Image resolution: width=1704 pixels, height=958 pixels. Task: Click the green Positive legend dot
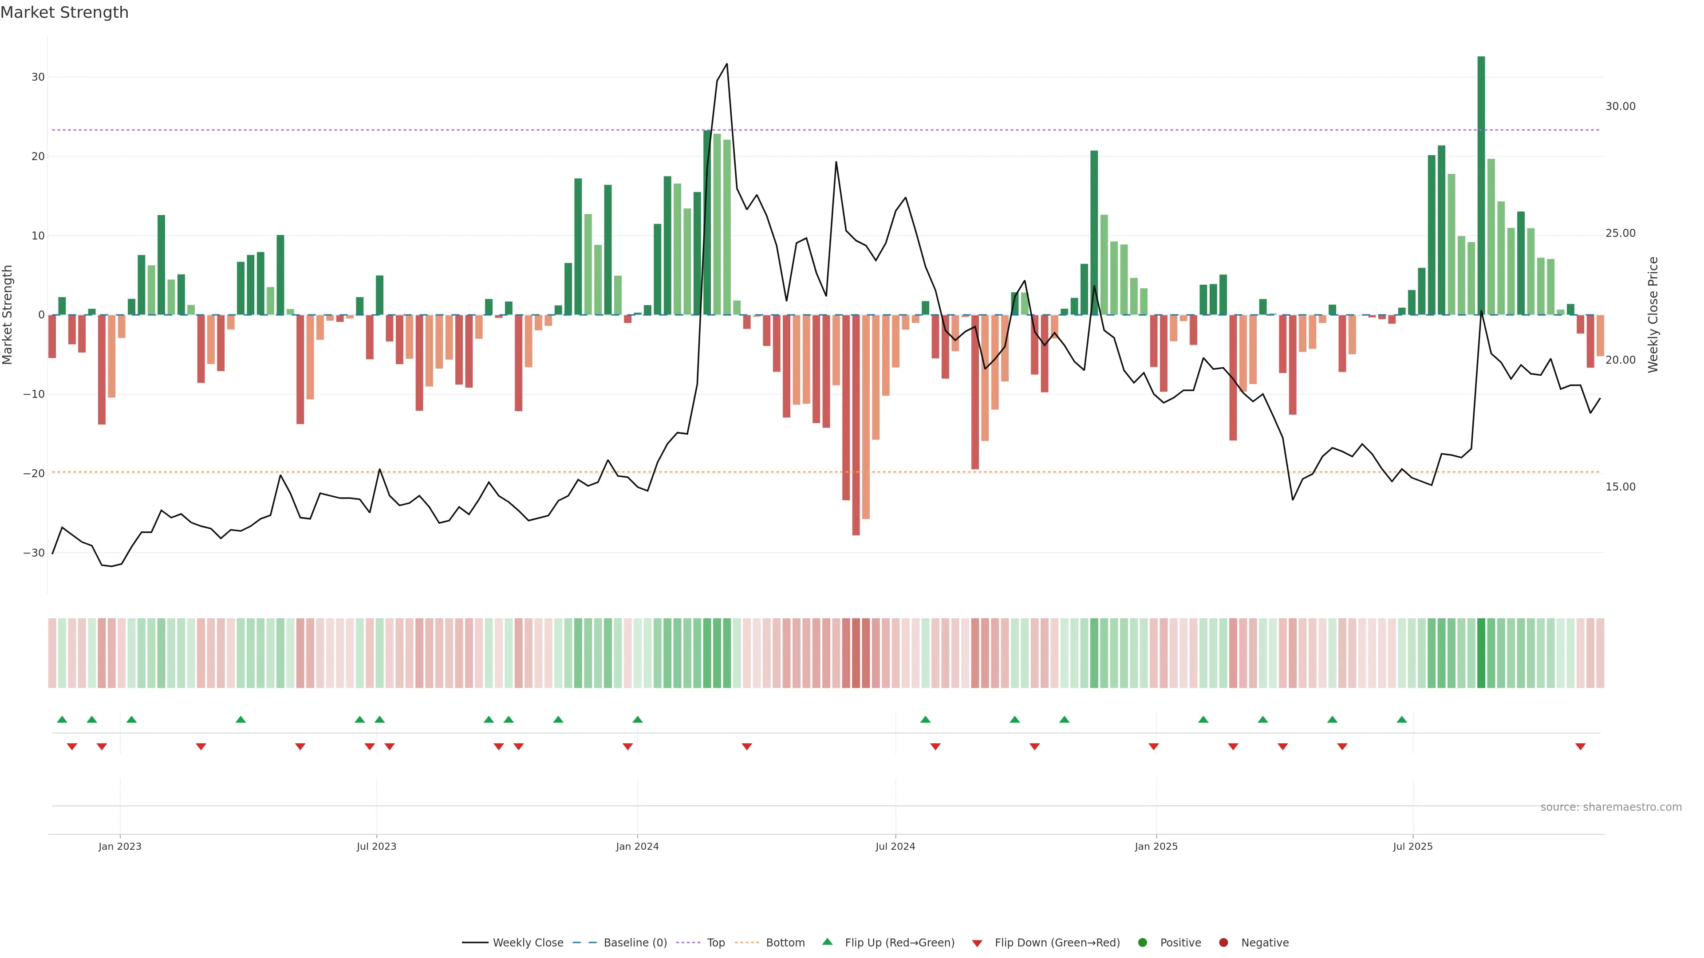pyautogui.click(x=1142, y=943)
